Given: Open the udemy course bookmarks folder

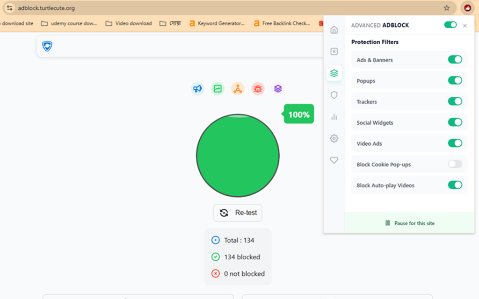Looking at the screenshot, I should coord(69,23).
